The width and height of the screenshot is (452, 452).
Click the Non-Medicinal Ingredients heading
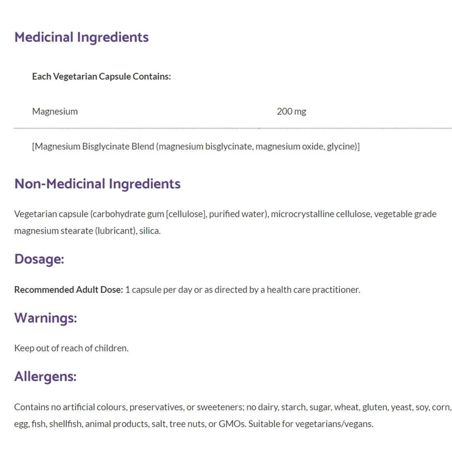[97, 184]
